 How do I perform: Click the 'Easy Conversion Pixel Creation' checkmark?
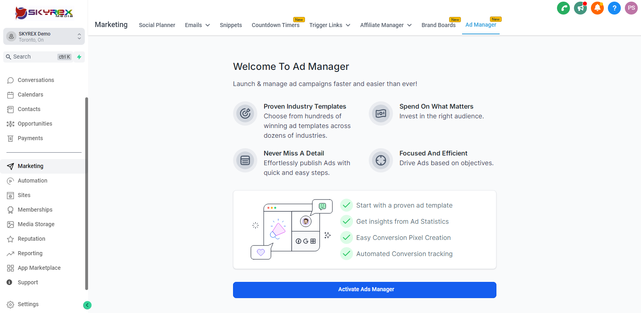pyautogui.click(x=347, y=237)
